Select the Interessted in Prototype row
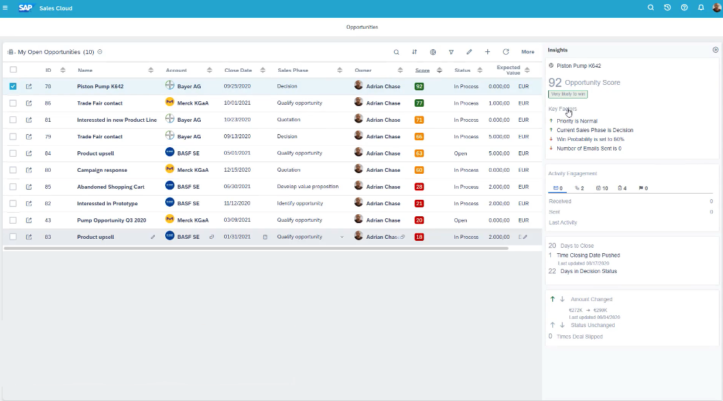 (x=13, y=203)
